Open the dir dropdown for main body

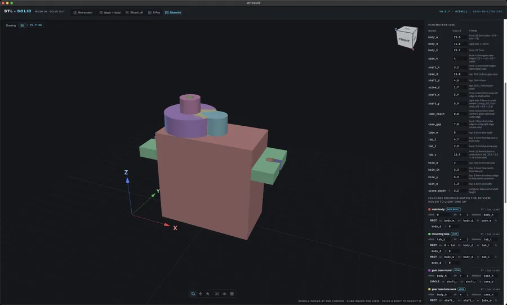(464, 215)
